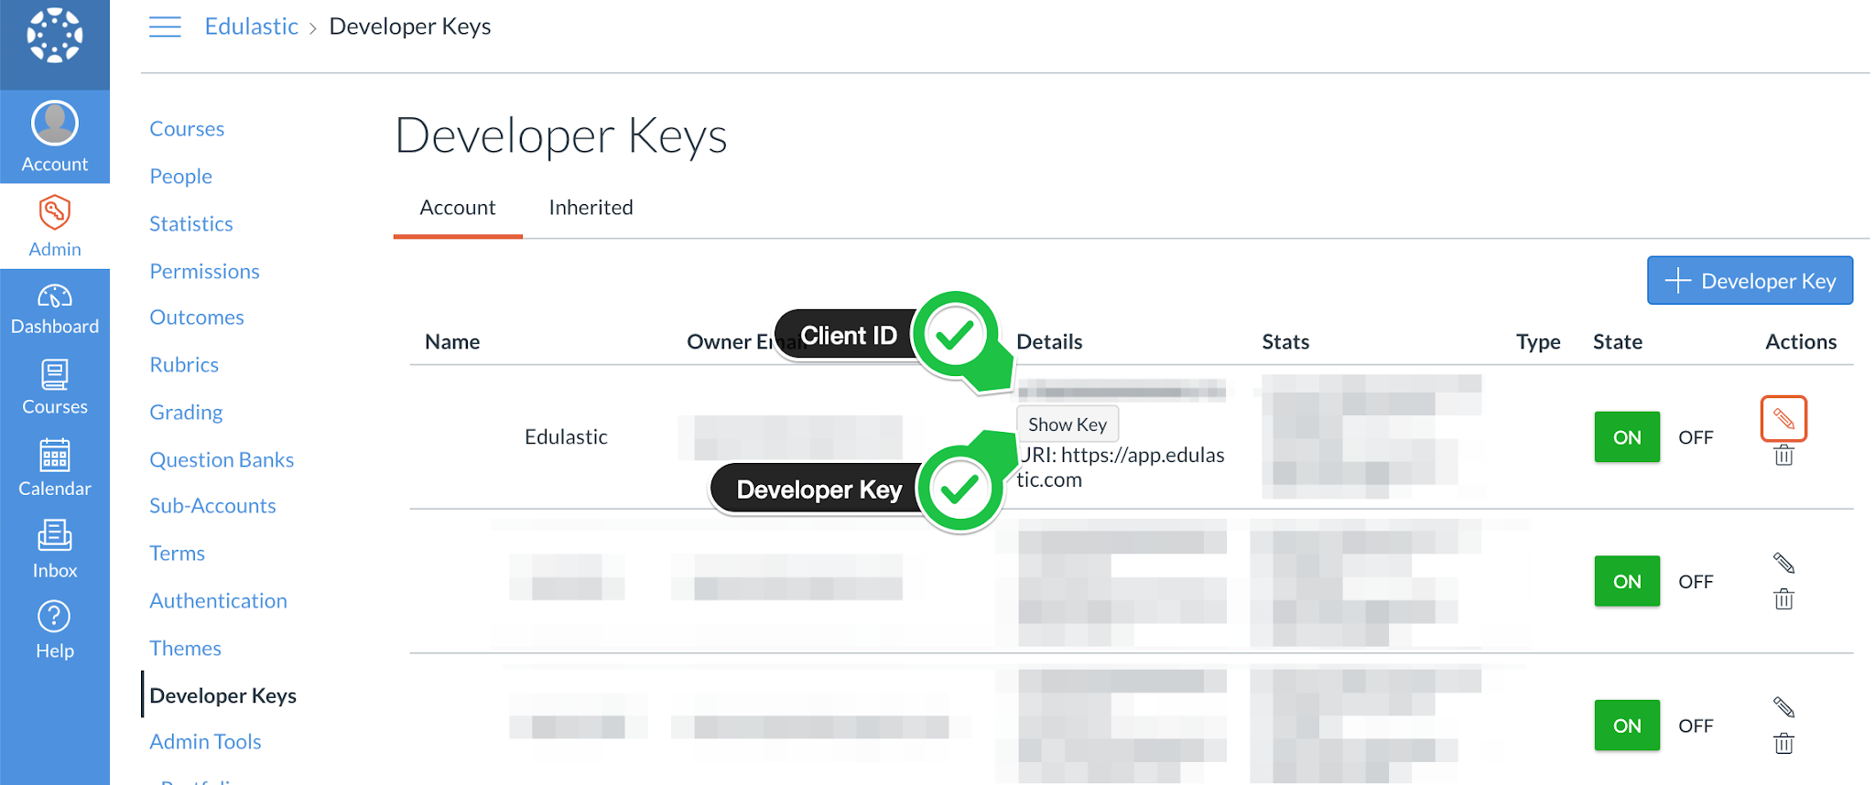Edit the third row developer key

pyautogui.click(x=1783, y=706)
